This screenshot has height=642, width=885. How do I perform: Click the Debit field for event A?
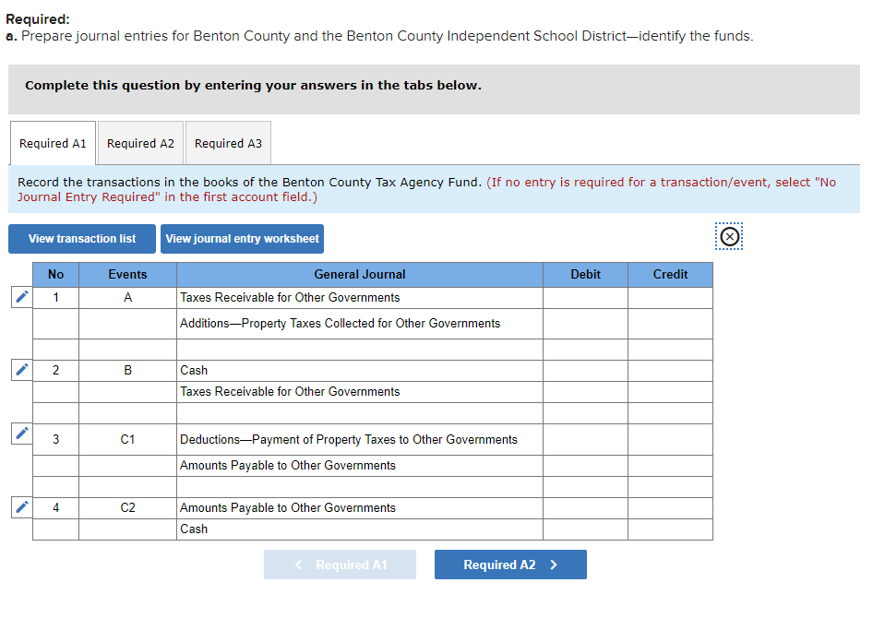pos(585,299)
